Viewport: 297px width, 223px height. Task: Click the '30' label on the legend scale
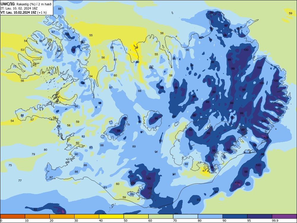76,221
